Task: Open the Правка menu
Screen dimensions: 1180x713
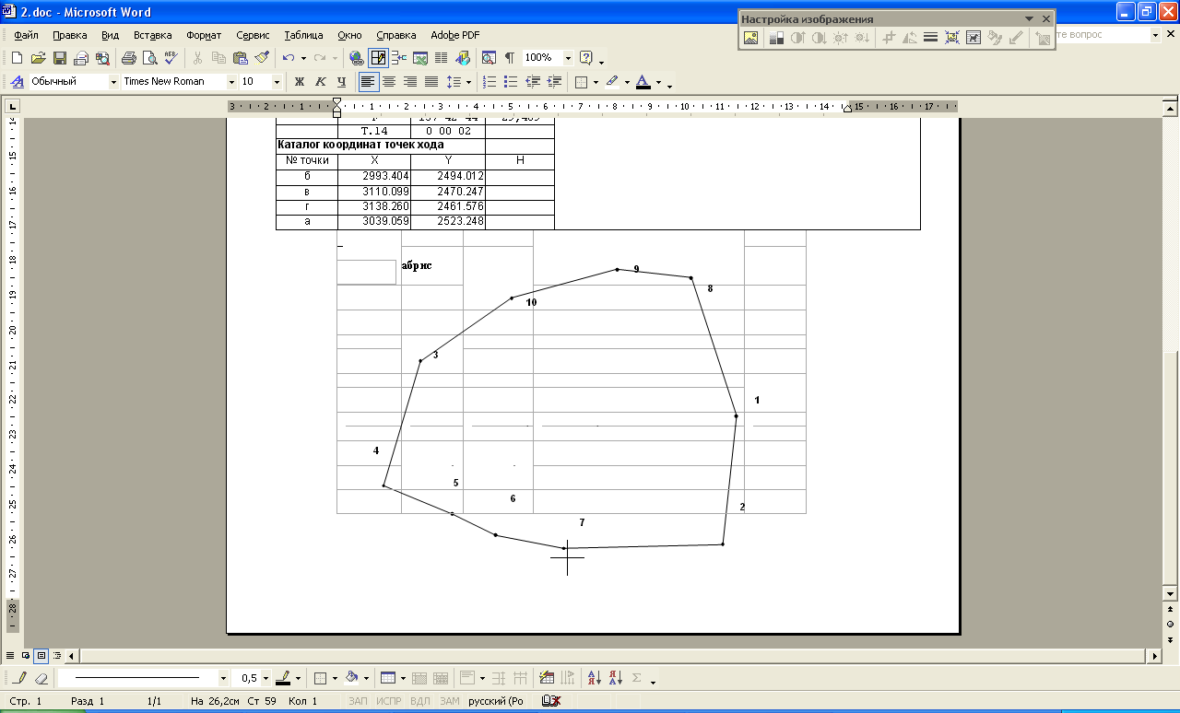Action: click(70, 35)
